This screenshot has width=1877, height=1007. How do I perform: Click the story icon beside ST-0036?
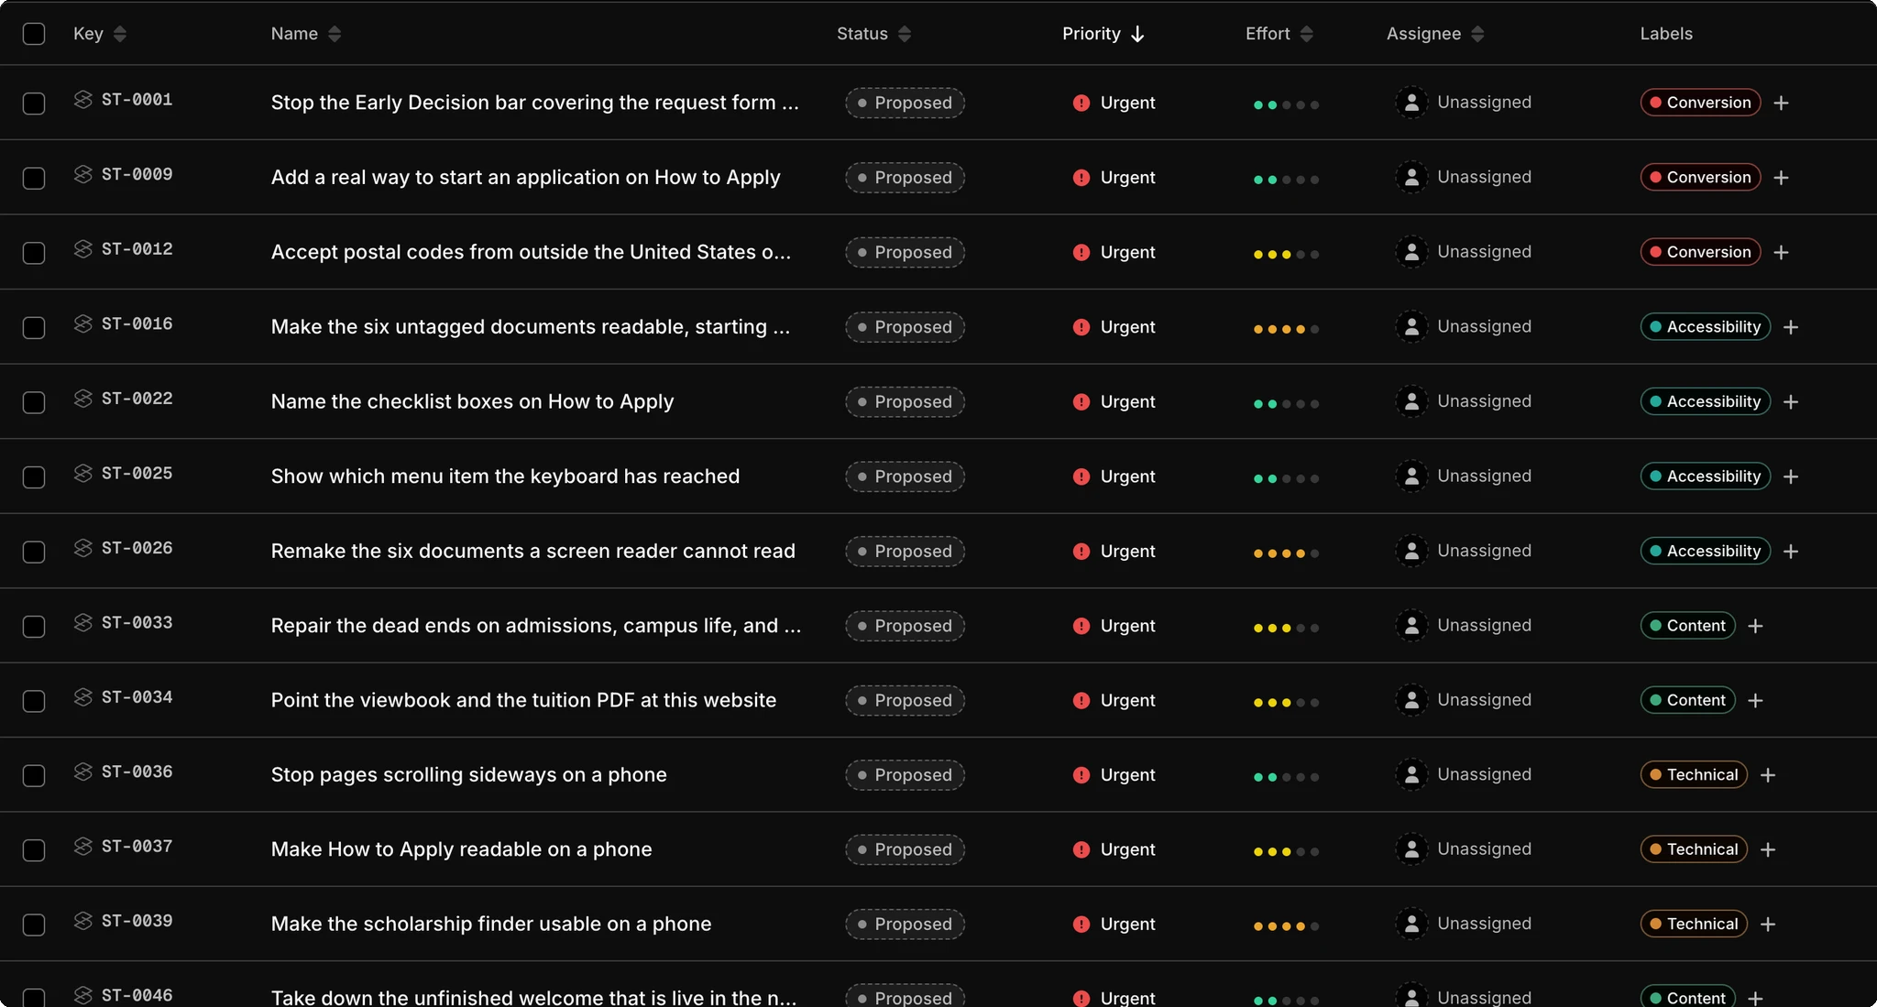83,772
